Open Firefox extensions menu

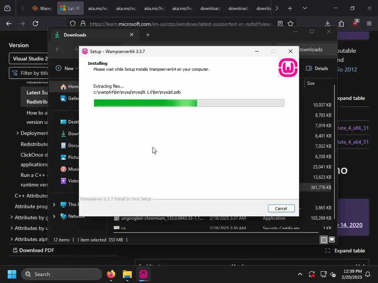(x=341, y=24)
